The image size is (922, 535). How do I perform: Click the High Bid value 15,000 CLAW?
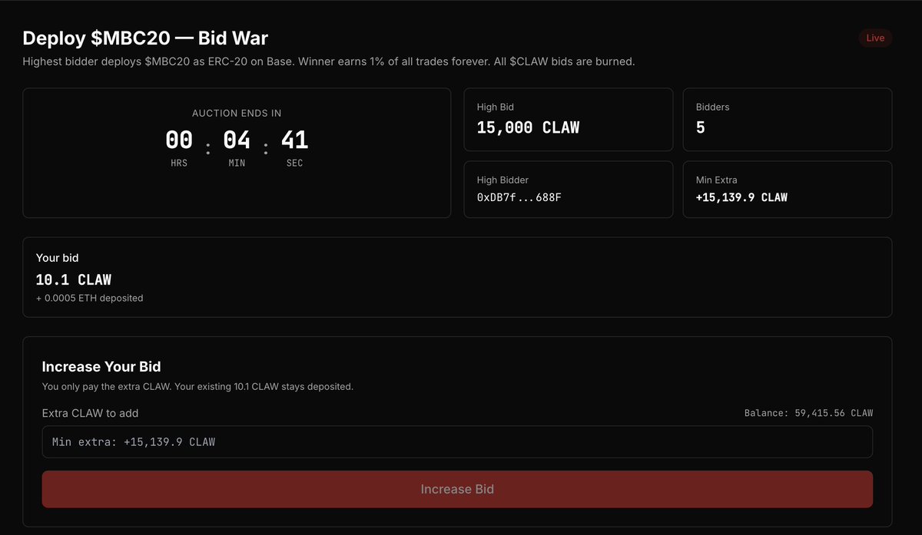528,127
